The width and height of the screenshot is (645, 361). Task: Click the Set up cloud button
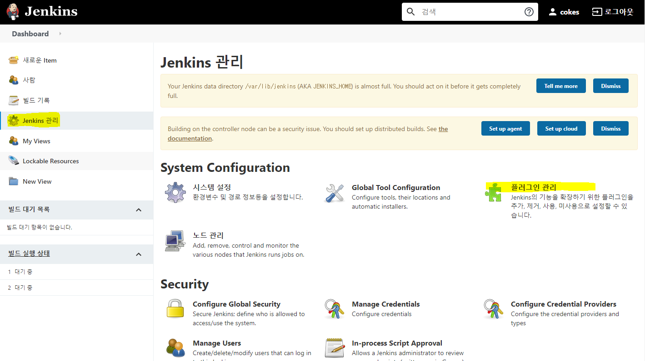(x=561, y=128)
